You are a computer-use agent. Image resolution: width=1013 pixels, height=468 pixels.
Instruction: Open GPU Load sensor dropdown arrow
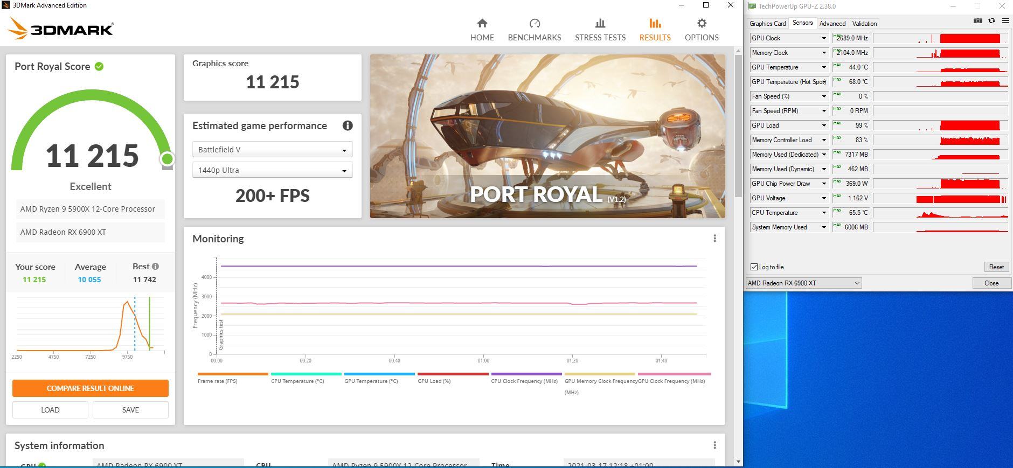pyautogui.click(x=824, y=125)
